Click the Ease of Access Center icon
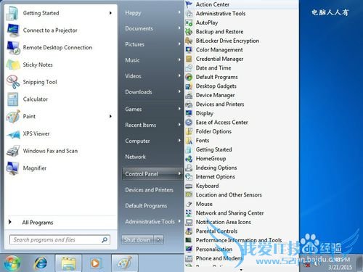Screen dimensions: 363x272 pos(189,123)
